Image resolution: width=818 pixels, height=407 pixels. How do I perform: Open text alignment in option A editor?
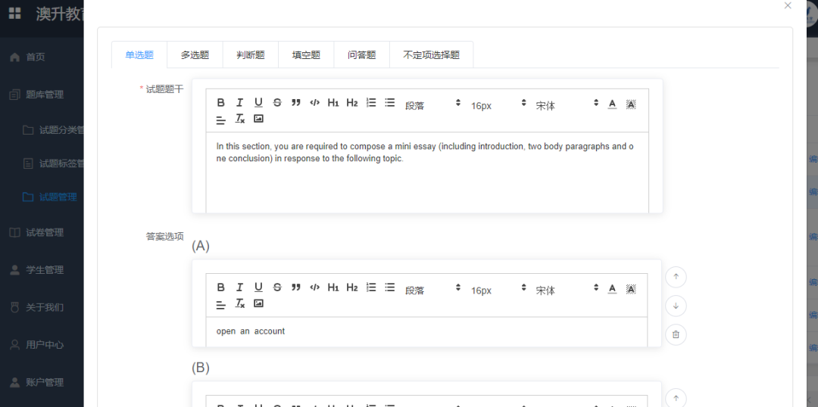[x=220, y=304]
